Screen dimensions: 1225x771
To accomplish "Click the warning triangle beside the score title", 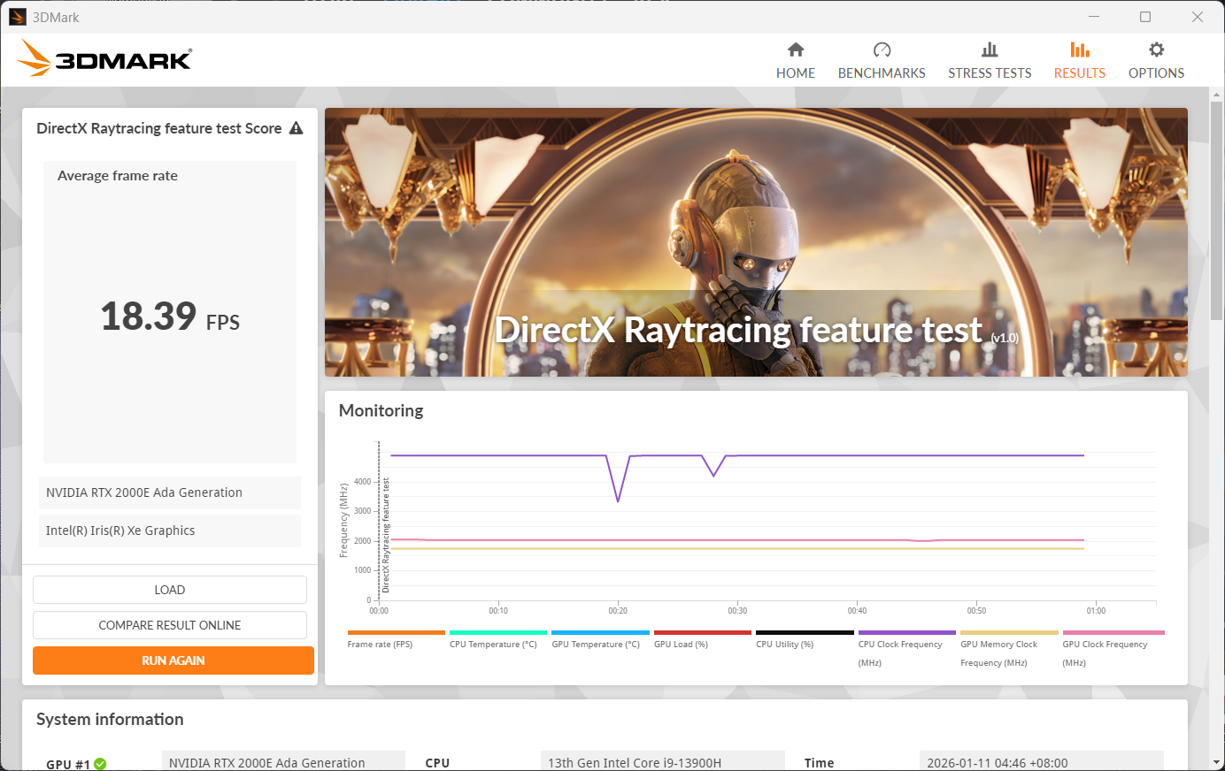I will [297, 128].
